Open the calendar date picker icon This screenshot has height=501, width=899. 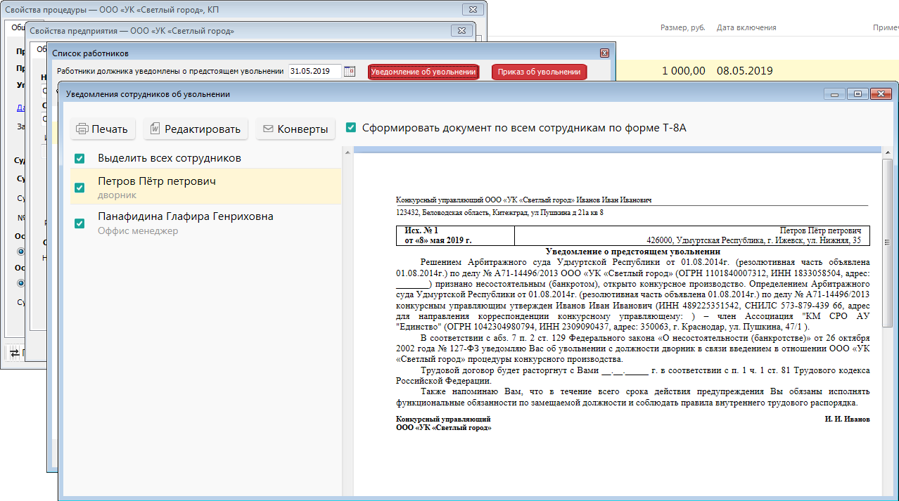click(x=350, y=72)
